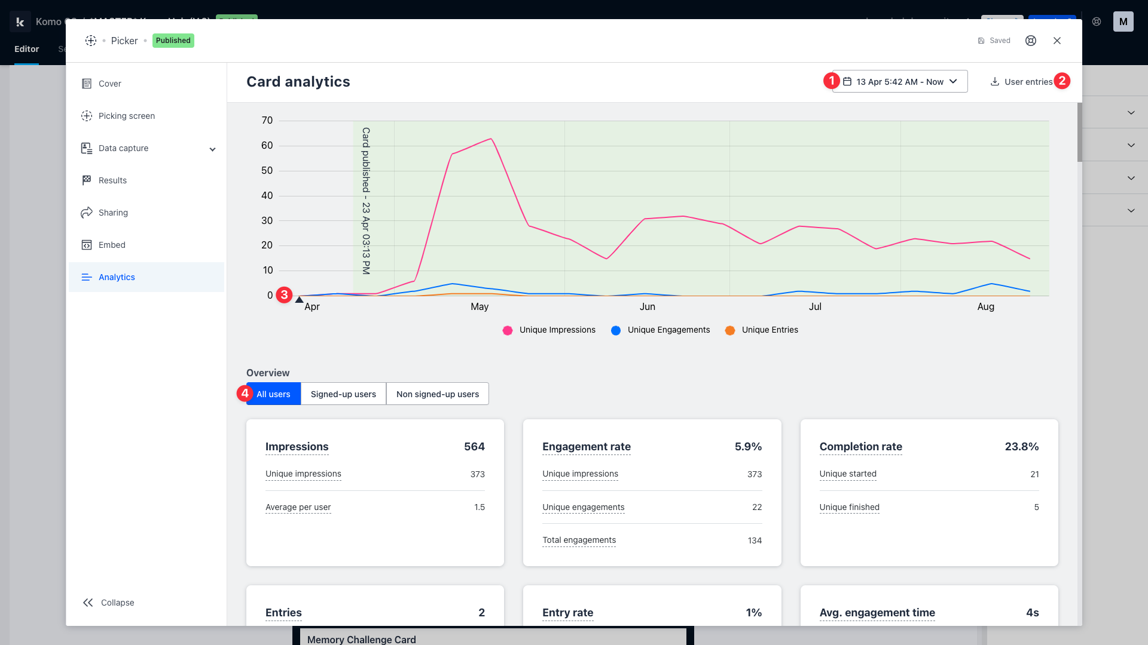Click the Sharing arrow icon

[87, 213]
